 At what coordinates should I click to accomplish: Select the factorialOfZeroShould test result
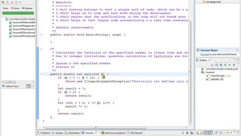pos(22,33)
